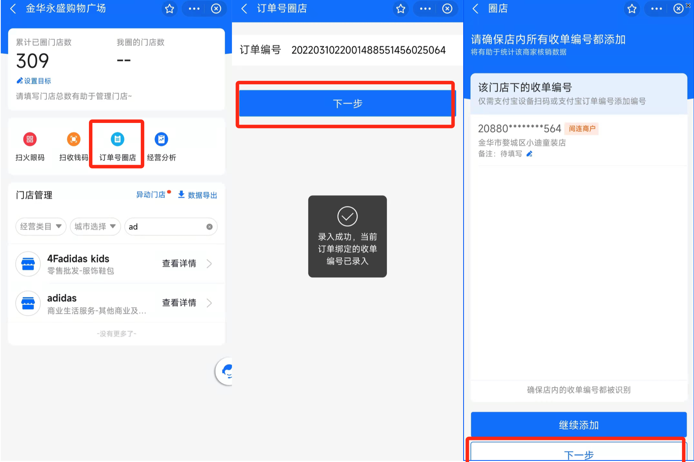Open the 异动门店 link
Viewport: 694px width, 462px height.
click(x=151, y=195)
